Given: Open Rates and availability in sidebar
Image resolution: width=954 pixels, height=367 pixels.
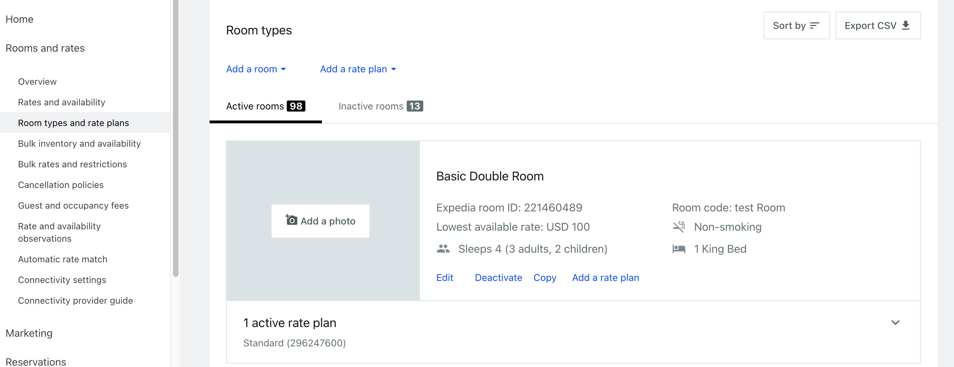Looking at the screenshot, I should point(61,102).
